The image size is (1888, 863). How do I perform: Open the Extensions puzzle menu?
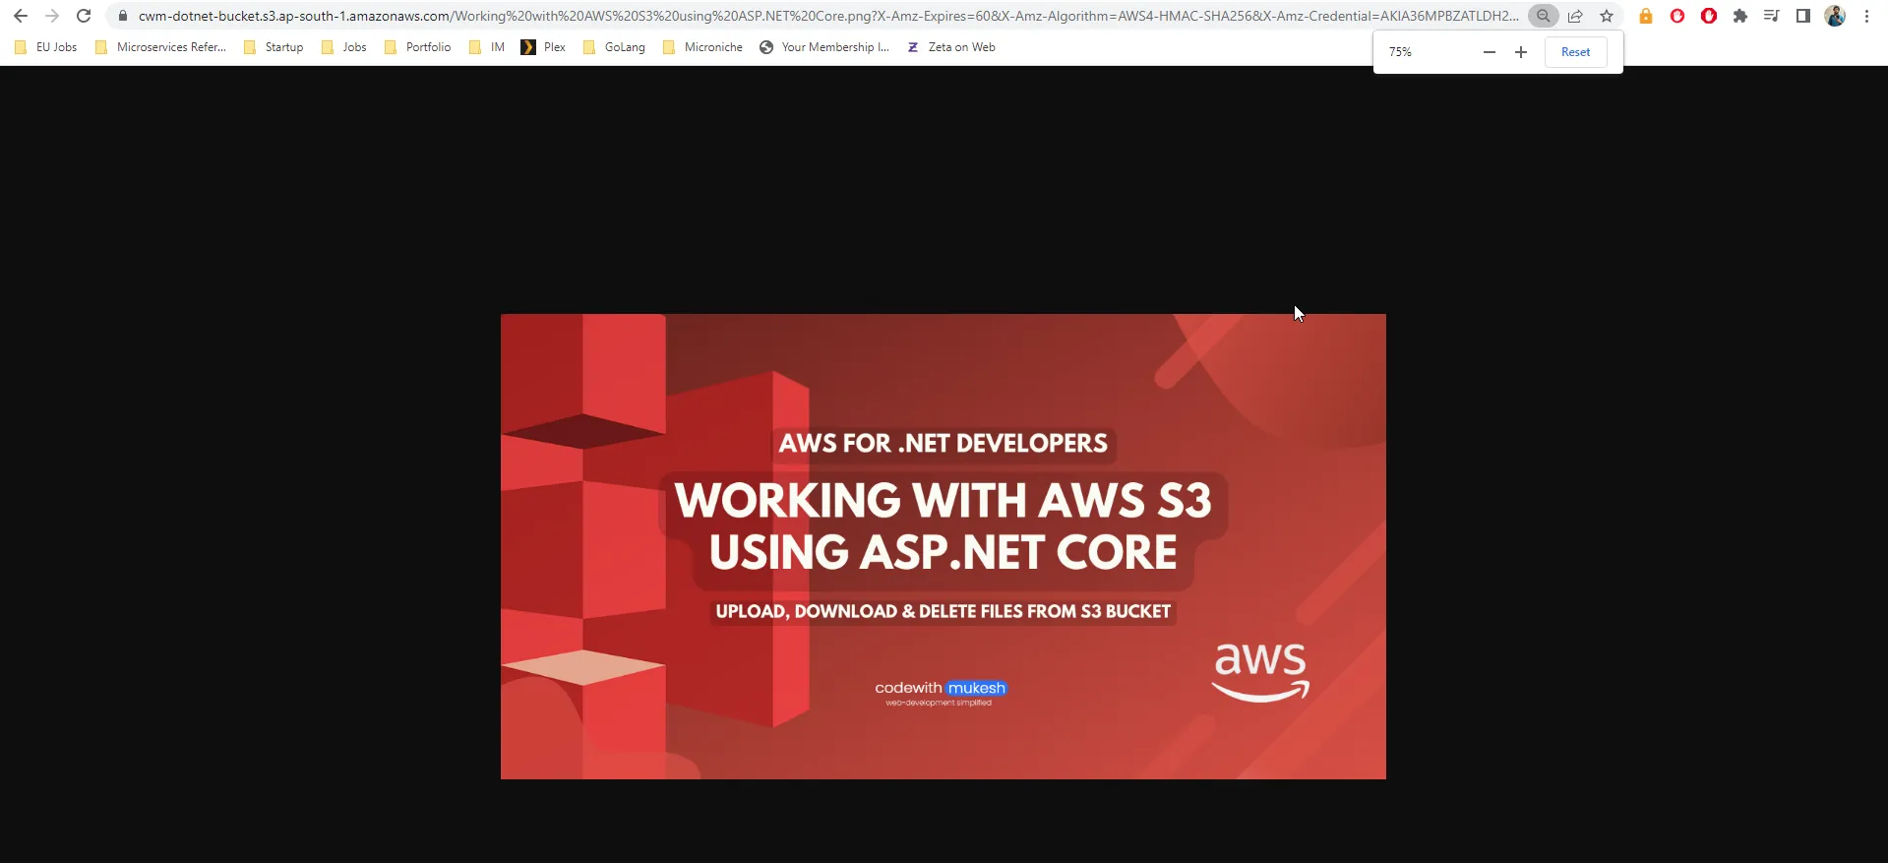click(x=1740, y=16)
